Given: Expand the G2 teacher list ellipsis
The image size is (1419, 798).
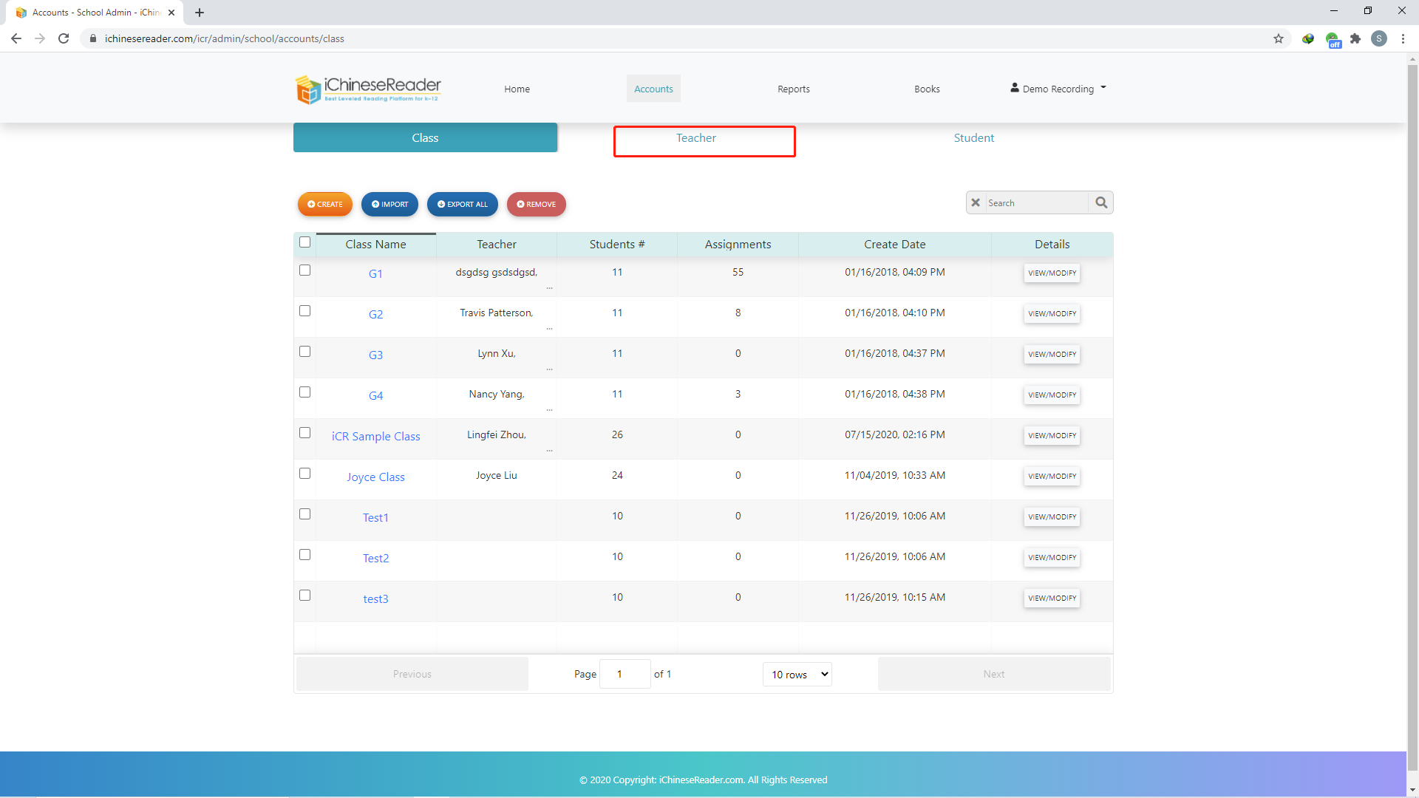Looking at the screenshot, I should point(550,329).
